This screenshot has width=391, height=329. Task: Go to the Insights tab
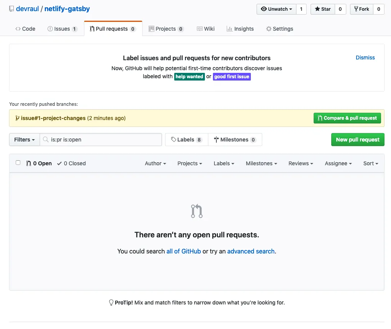(x=240, y=29)
